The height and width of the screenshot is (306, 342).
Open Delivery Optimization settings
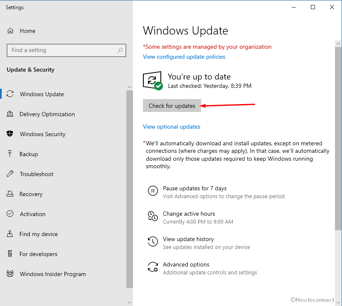63,114
